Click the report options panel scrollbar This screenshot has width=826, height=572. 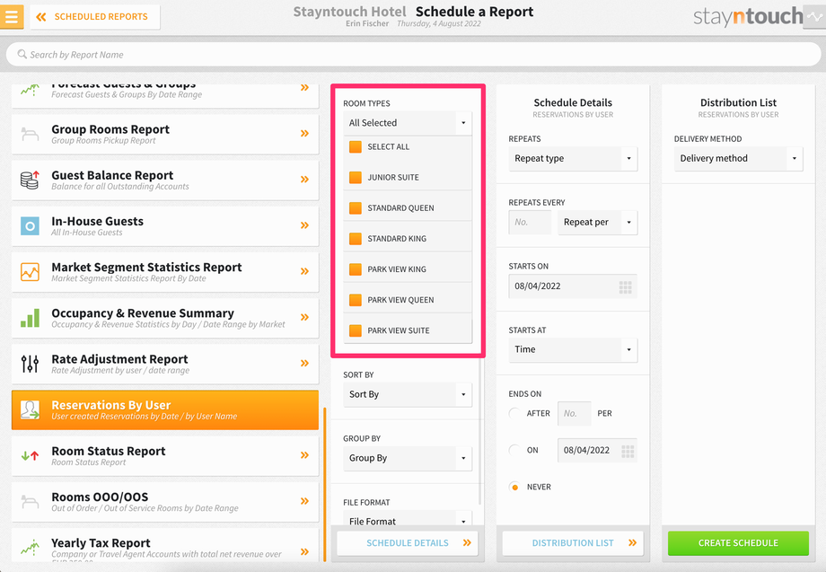click(480, 432)
